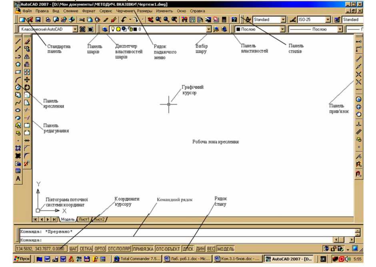The image size is (376, 267).
Task: Toggle ШАГ snap mode in status bar
Action: [73, 249]
